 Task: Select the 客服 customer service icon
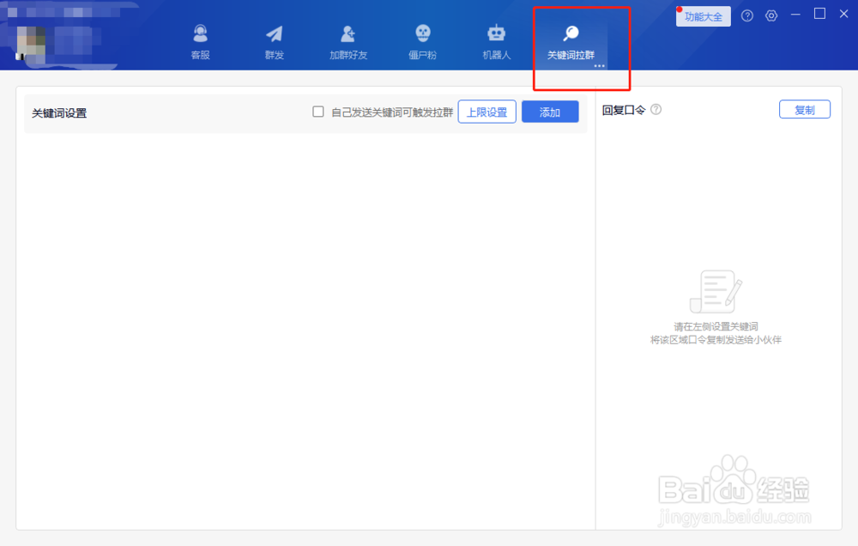pyautogui.click(x=201, y=39)
